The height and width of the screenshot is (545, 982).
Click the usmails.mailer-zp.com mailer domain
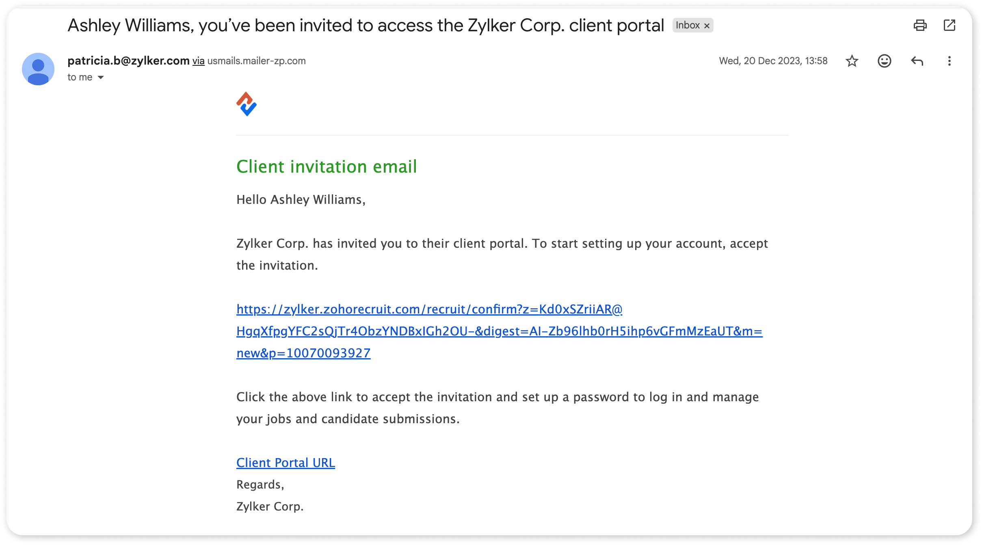[x=256, y=61]
